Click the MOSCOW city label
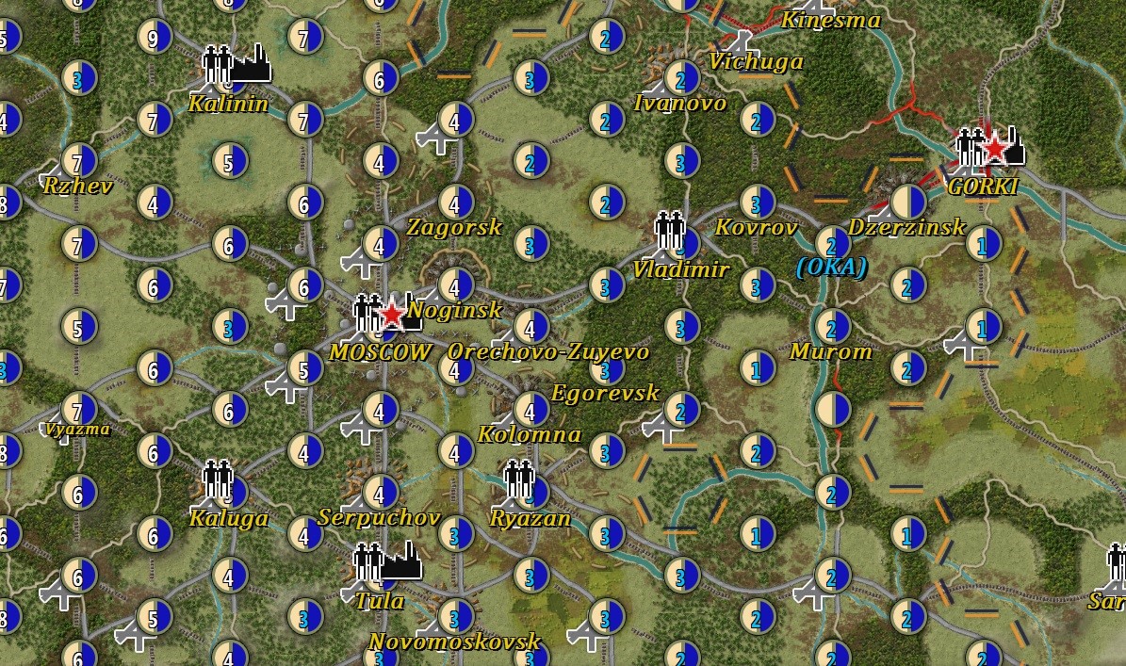The image size is (1126, 666). (x=380, y=352)
